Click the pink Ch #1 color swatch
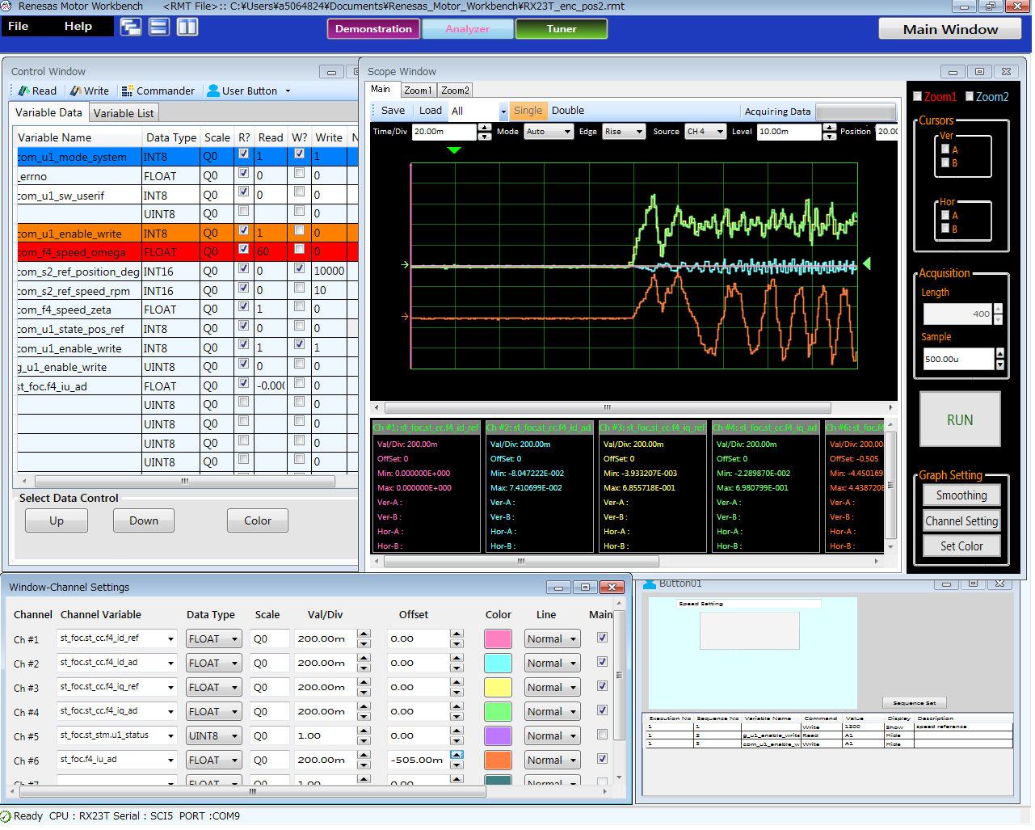Image resolution: width=1035 pixels, height=830 pixels. (x=498, y=639)
